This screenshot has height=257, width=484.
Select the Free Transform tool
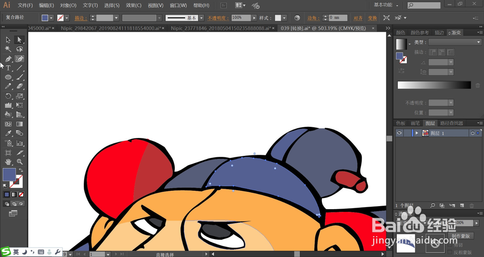pyautogui.click(x=19, y=105)
